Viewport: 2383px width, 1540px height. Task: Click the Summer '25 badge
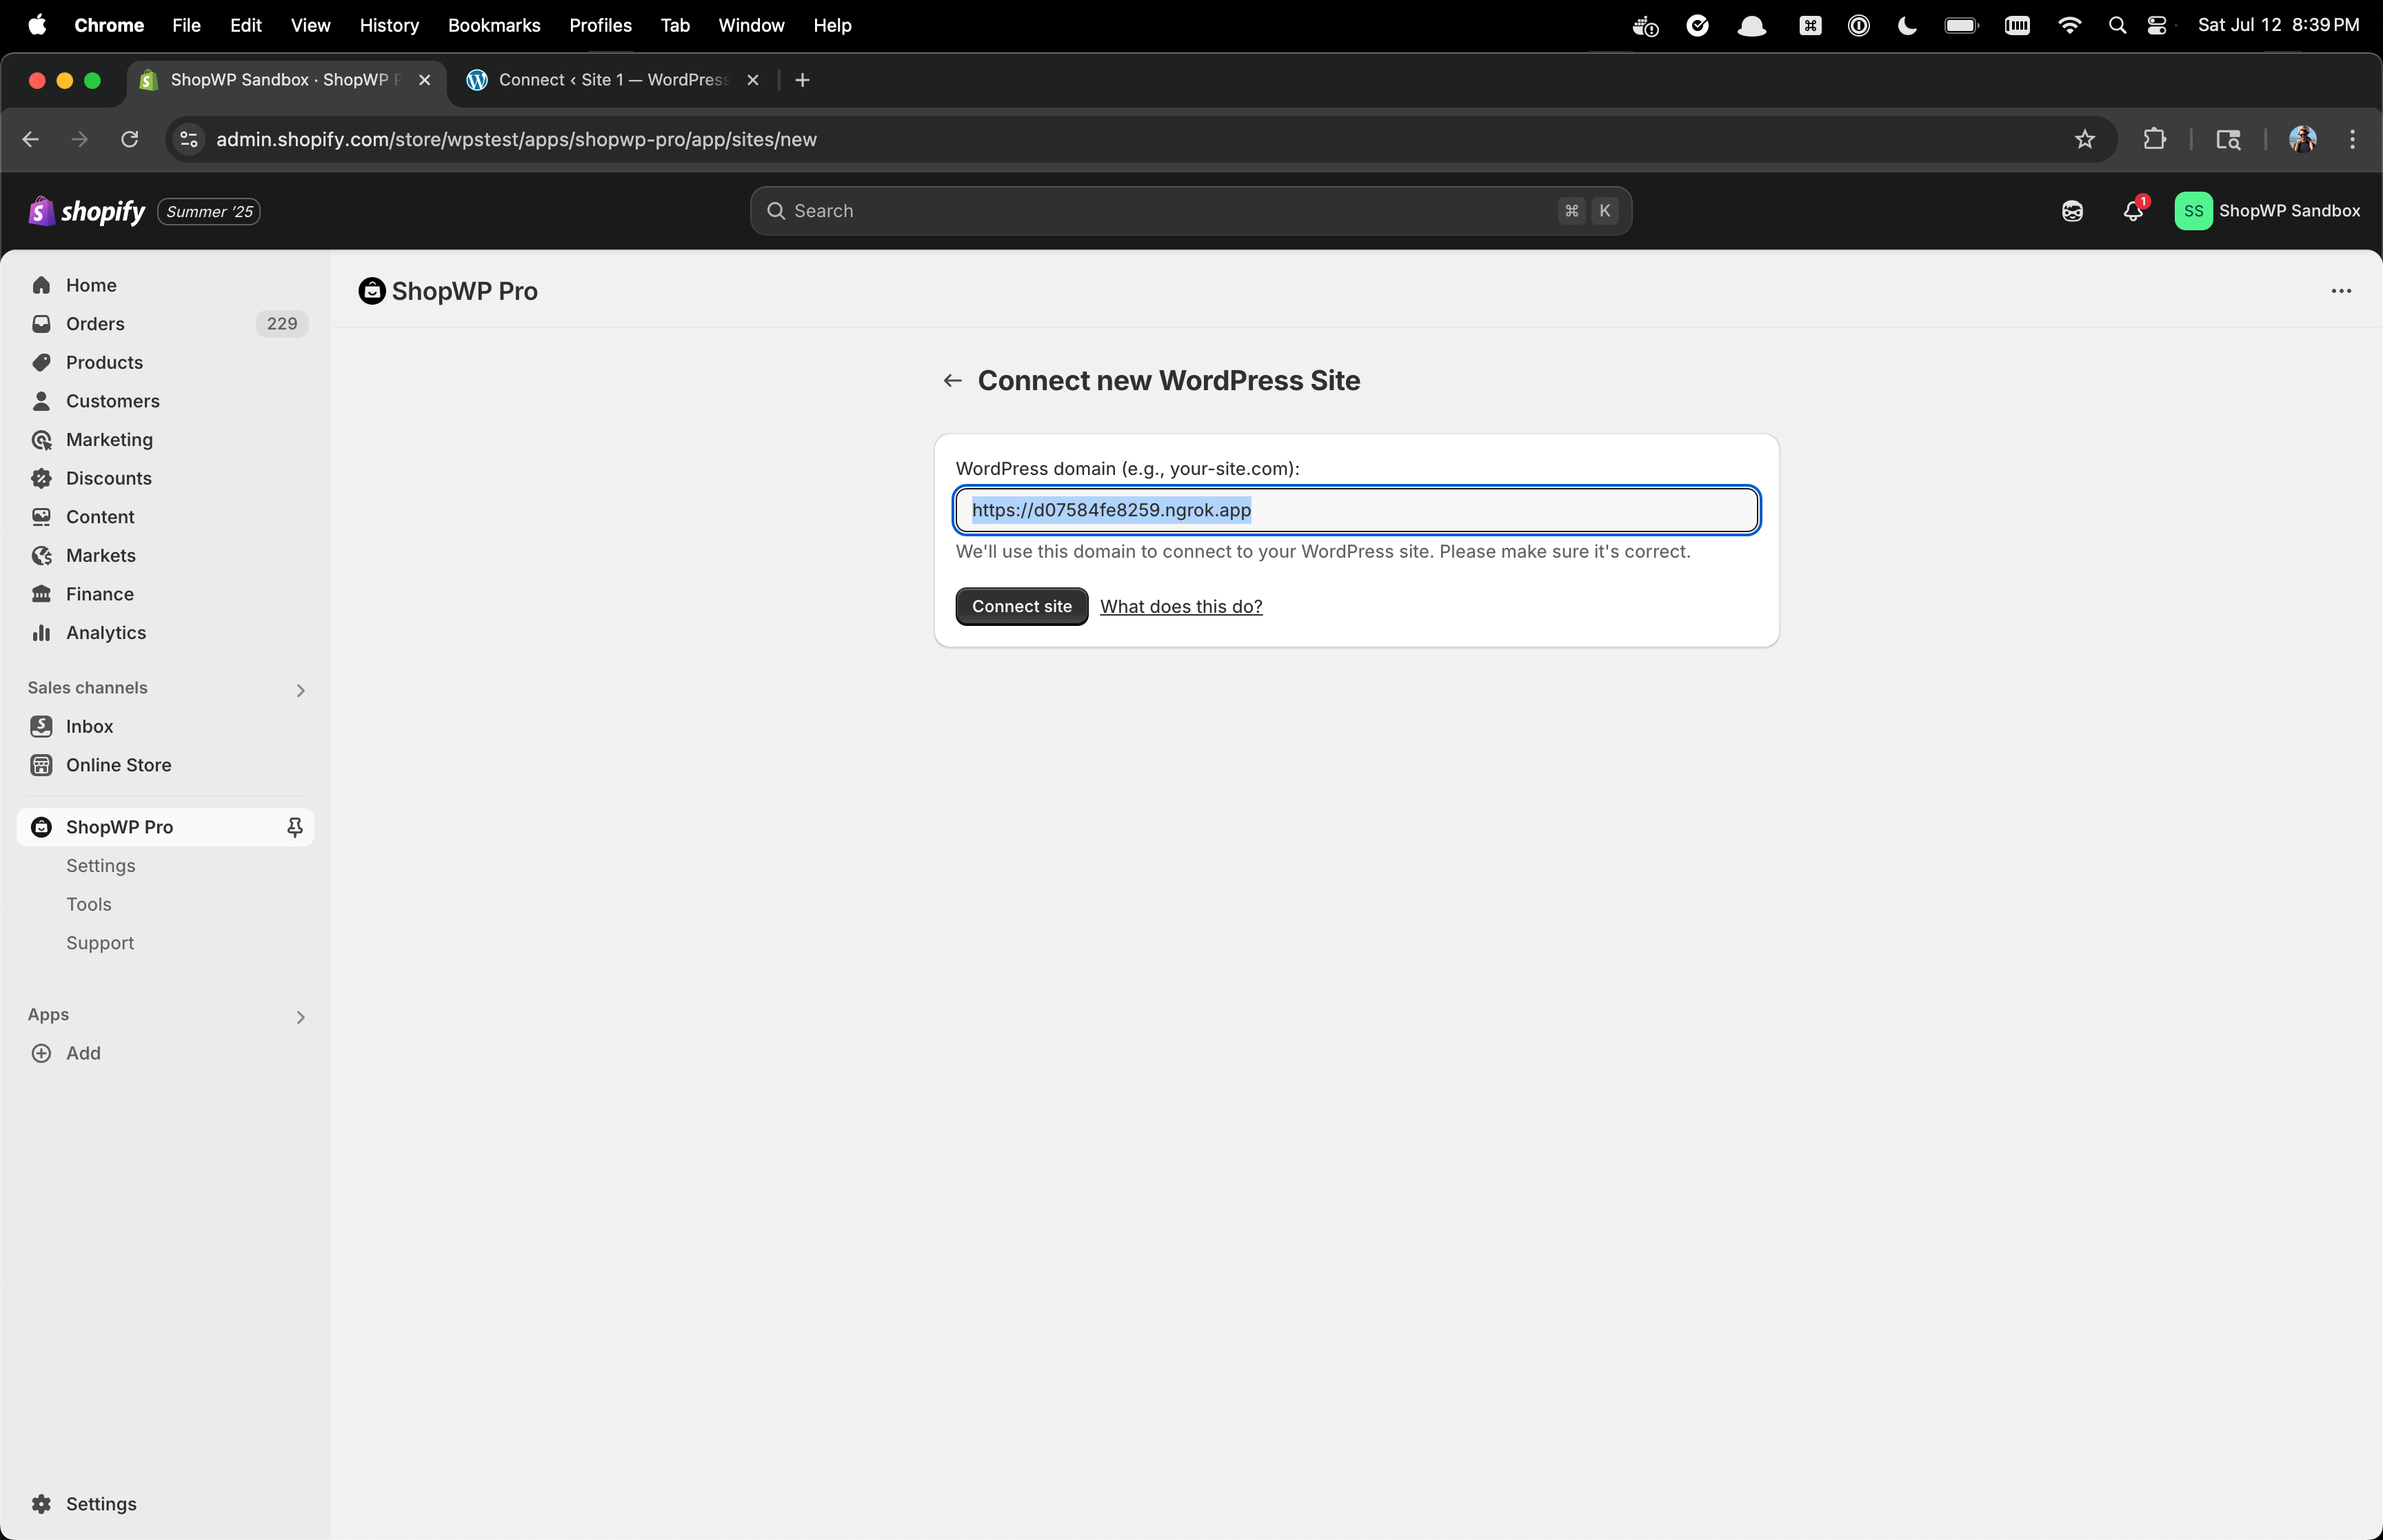click(x=209, y=211)
